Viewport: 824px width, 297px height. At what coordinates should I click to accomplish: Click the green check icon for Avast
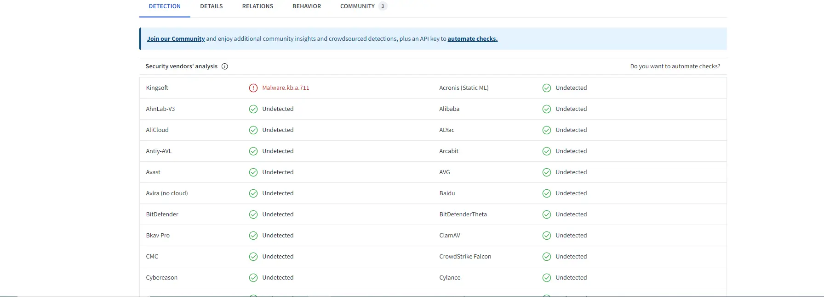(253, 172)
